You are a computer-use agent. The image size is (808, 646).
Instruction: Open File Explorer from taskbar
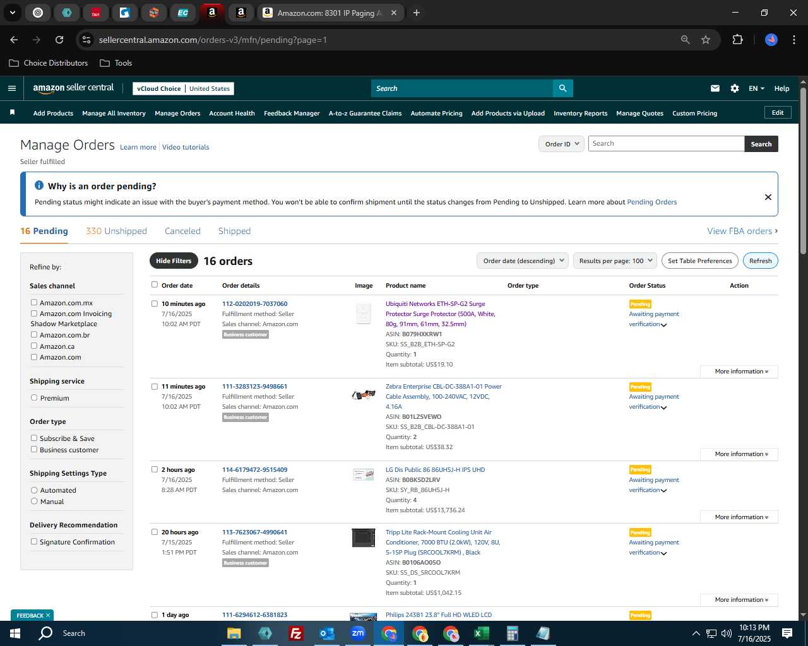[x=234, y=633]
